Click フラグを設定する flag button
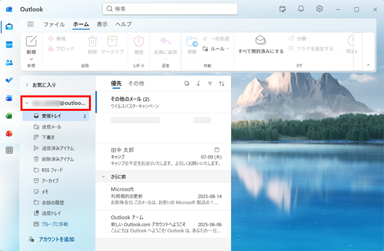This screenshot has width=384, height=251. (x=311, y=49)
